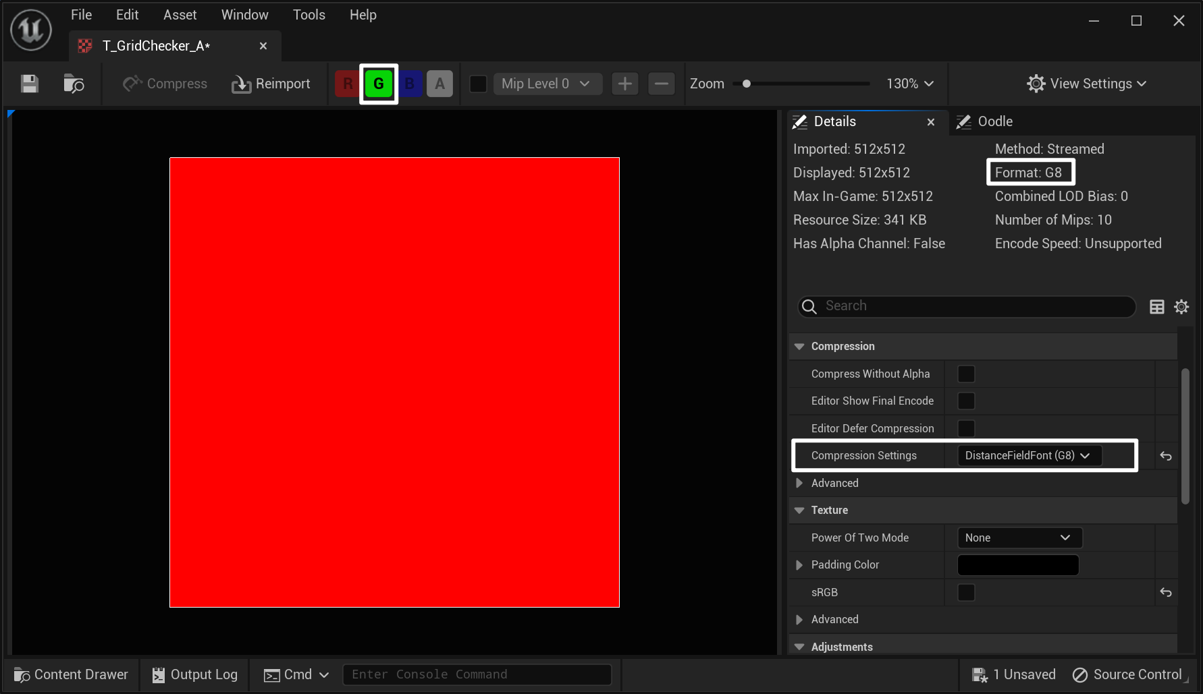Toggle the Alpha channel view button

439,84
